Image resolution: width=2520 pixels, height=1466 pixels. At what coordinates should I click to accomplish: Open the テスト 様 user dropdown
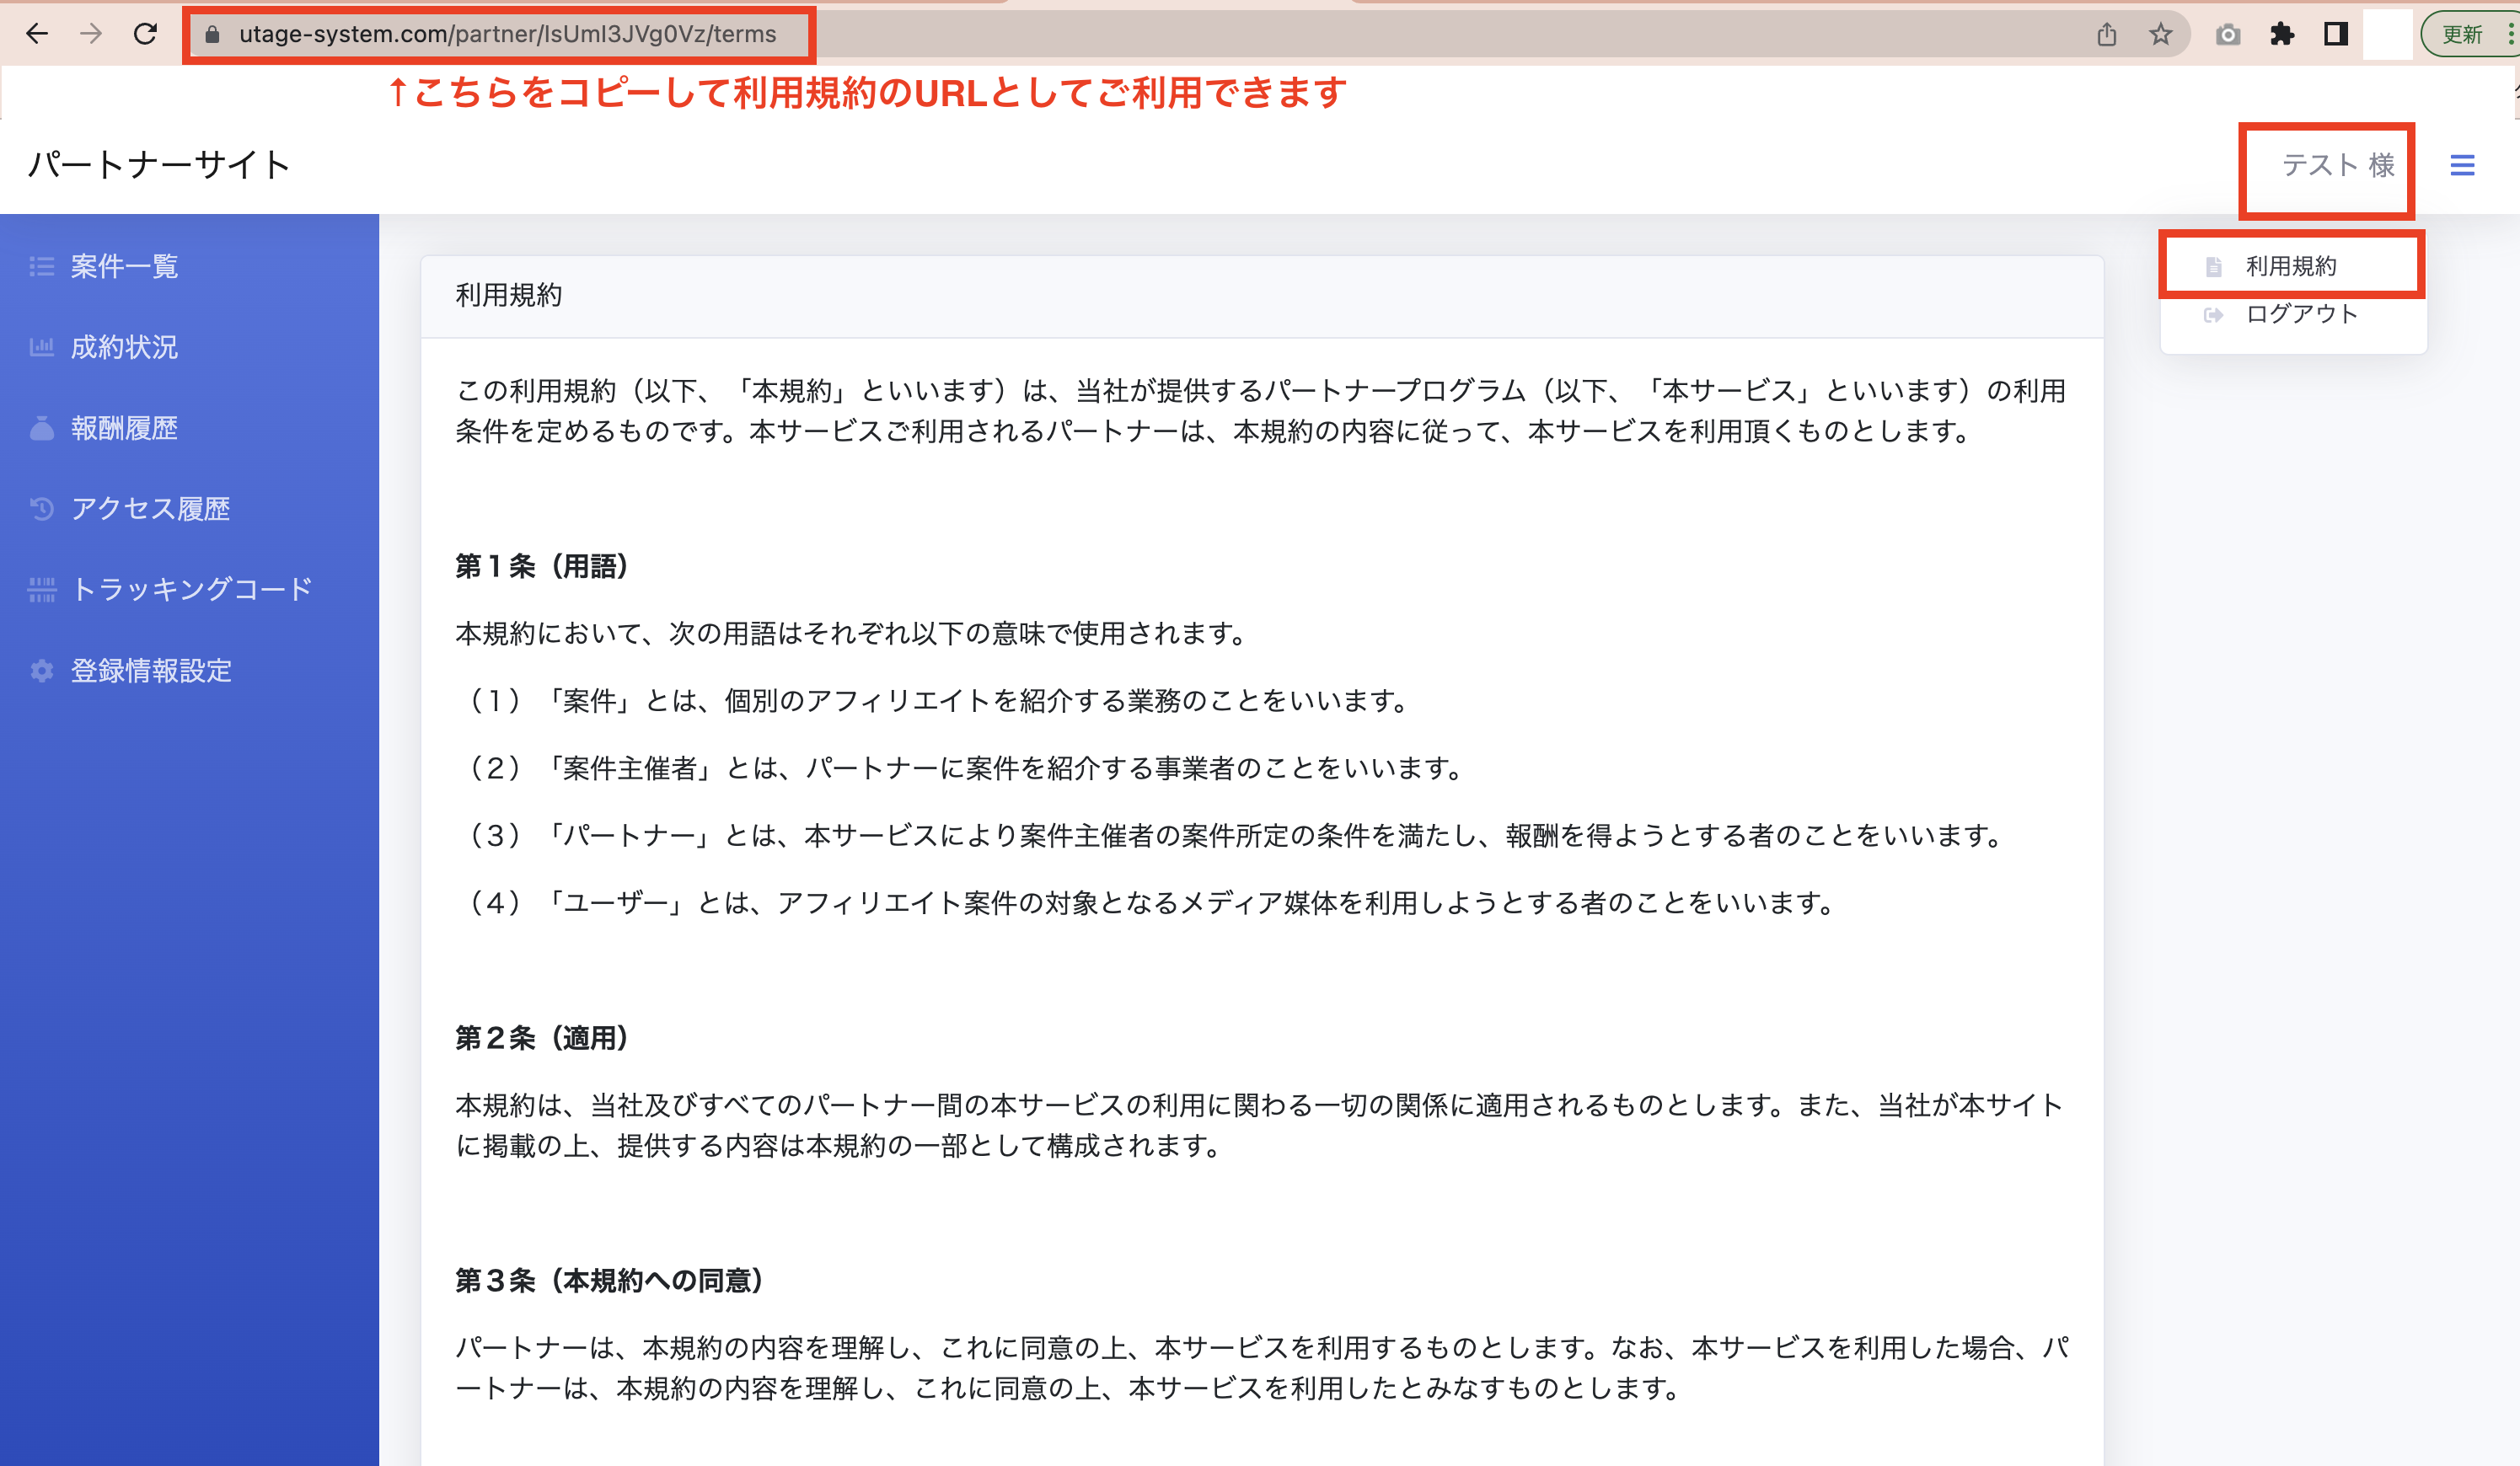[x=2337, y=165]
